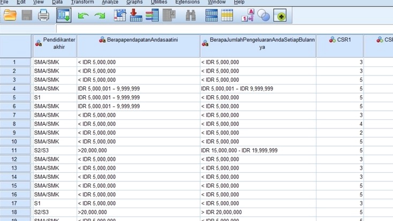This screenshot has width=393, height=221.
Task: Open the Graphs menu
Action: pos(134,2)
